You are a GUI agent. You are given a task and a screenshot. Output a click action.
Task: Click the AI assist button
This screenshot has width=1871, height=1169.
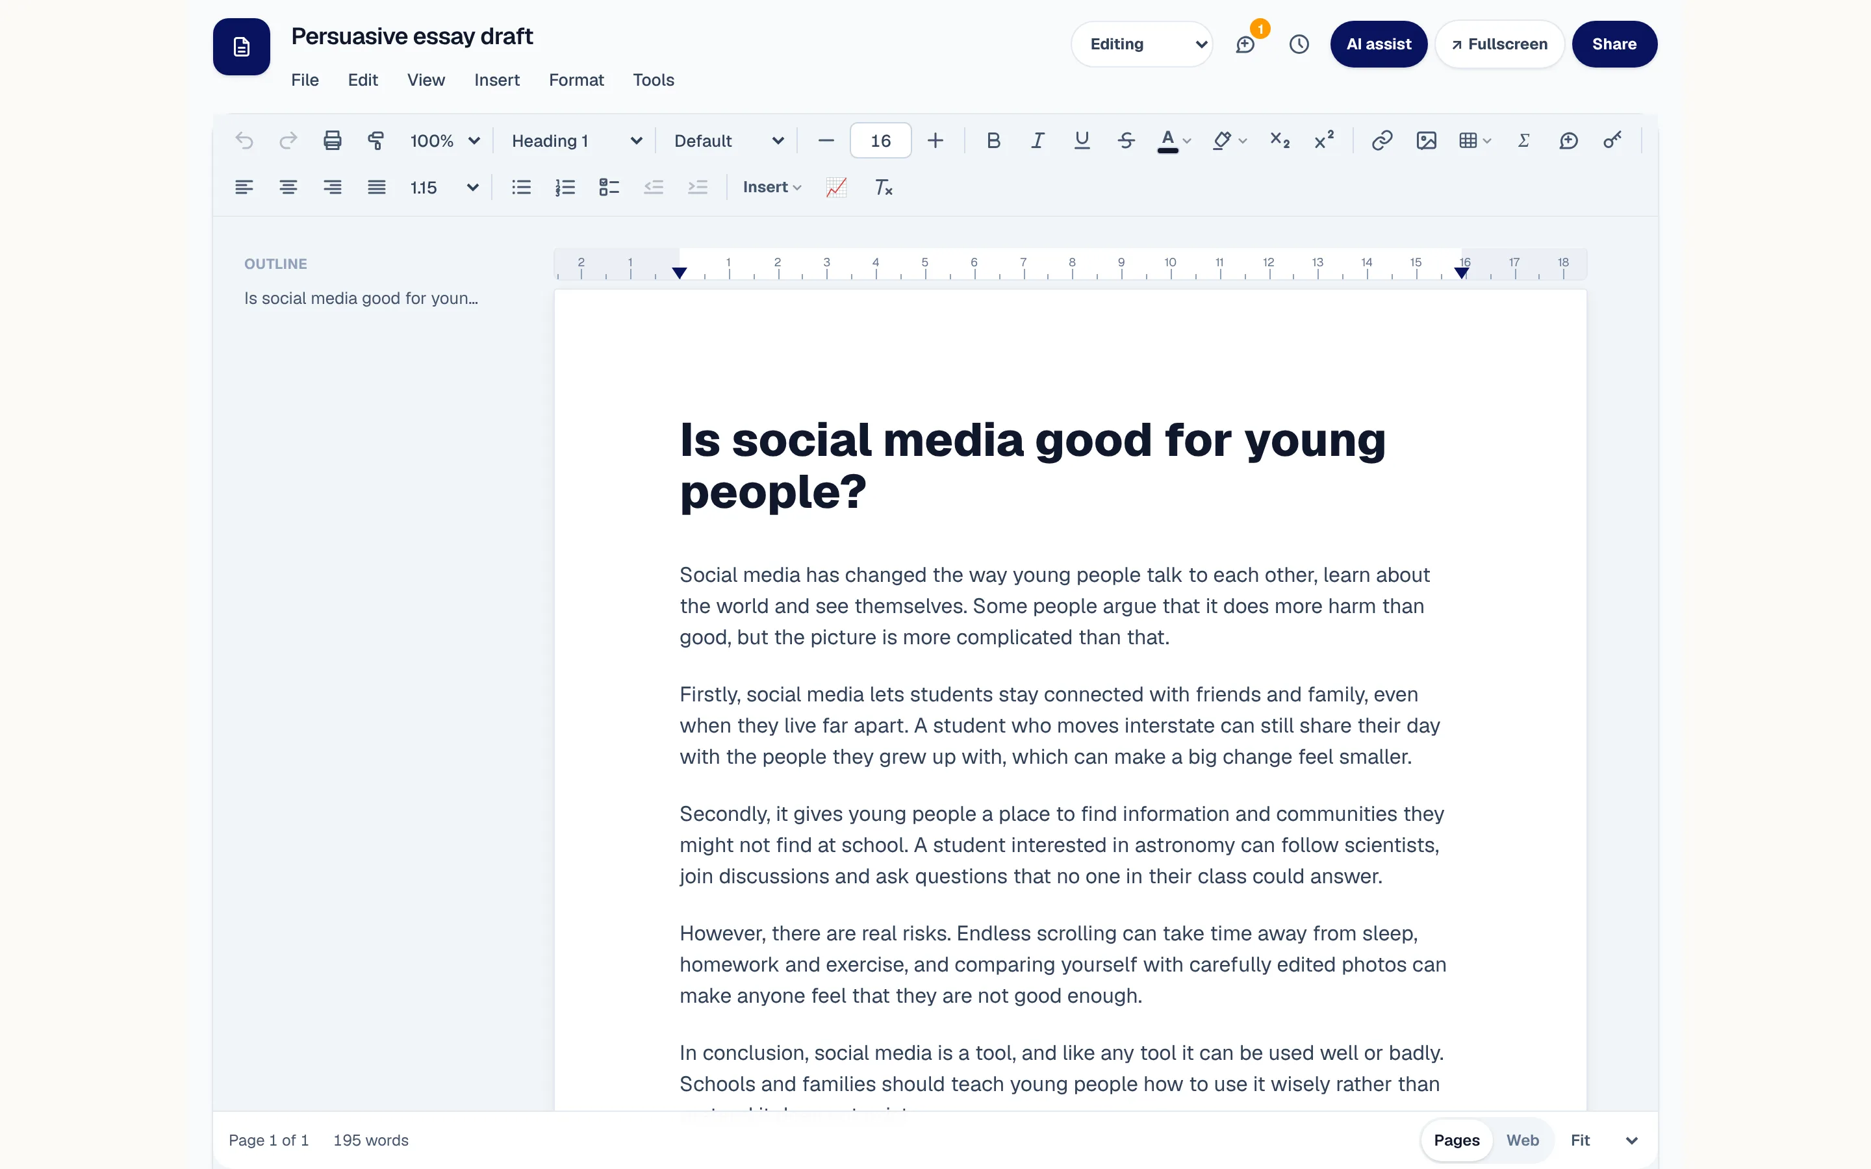(x=1379, y=44)
